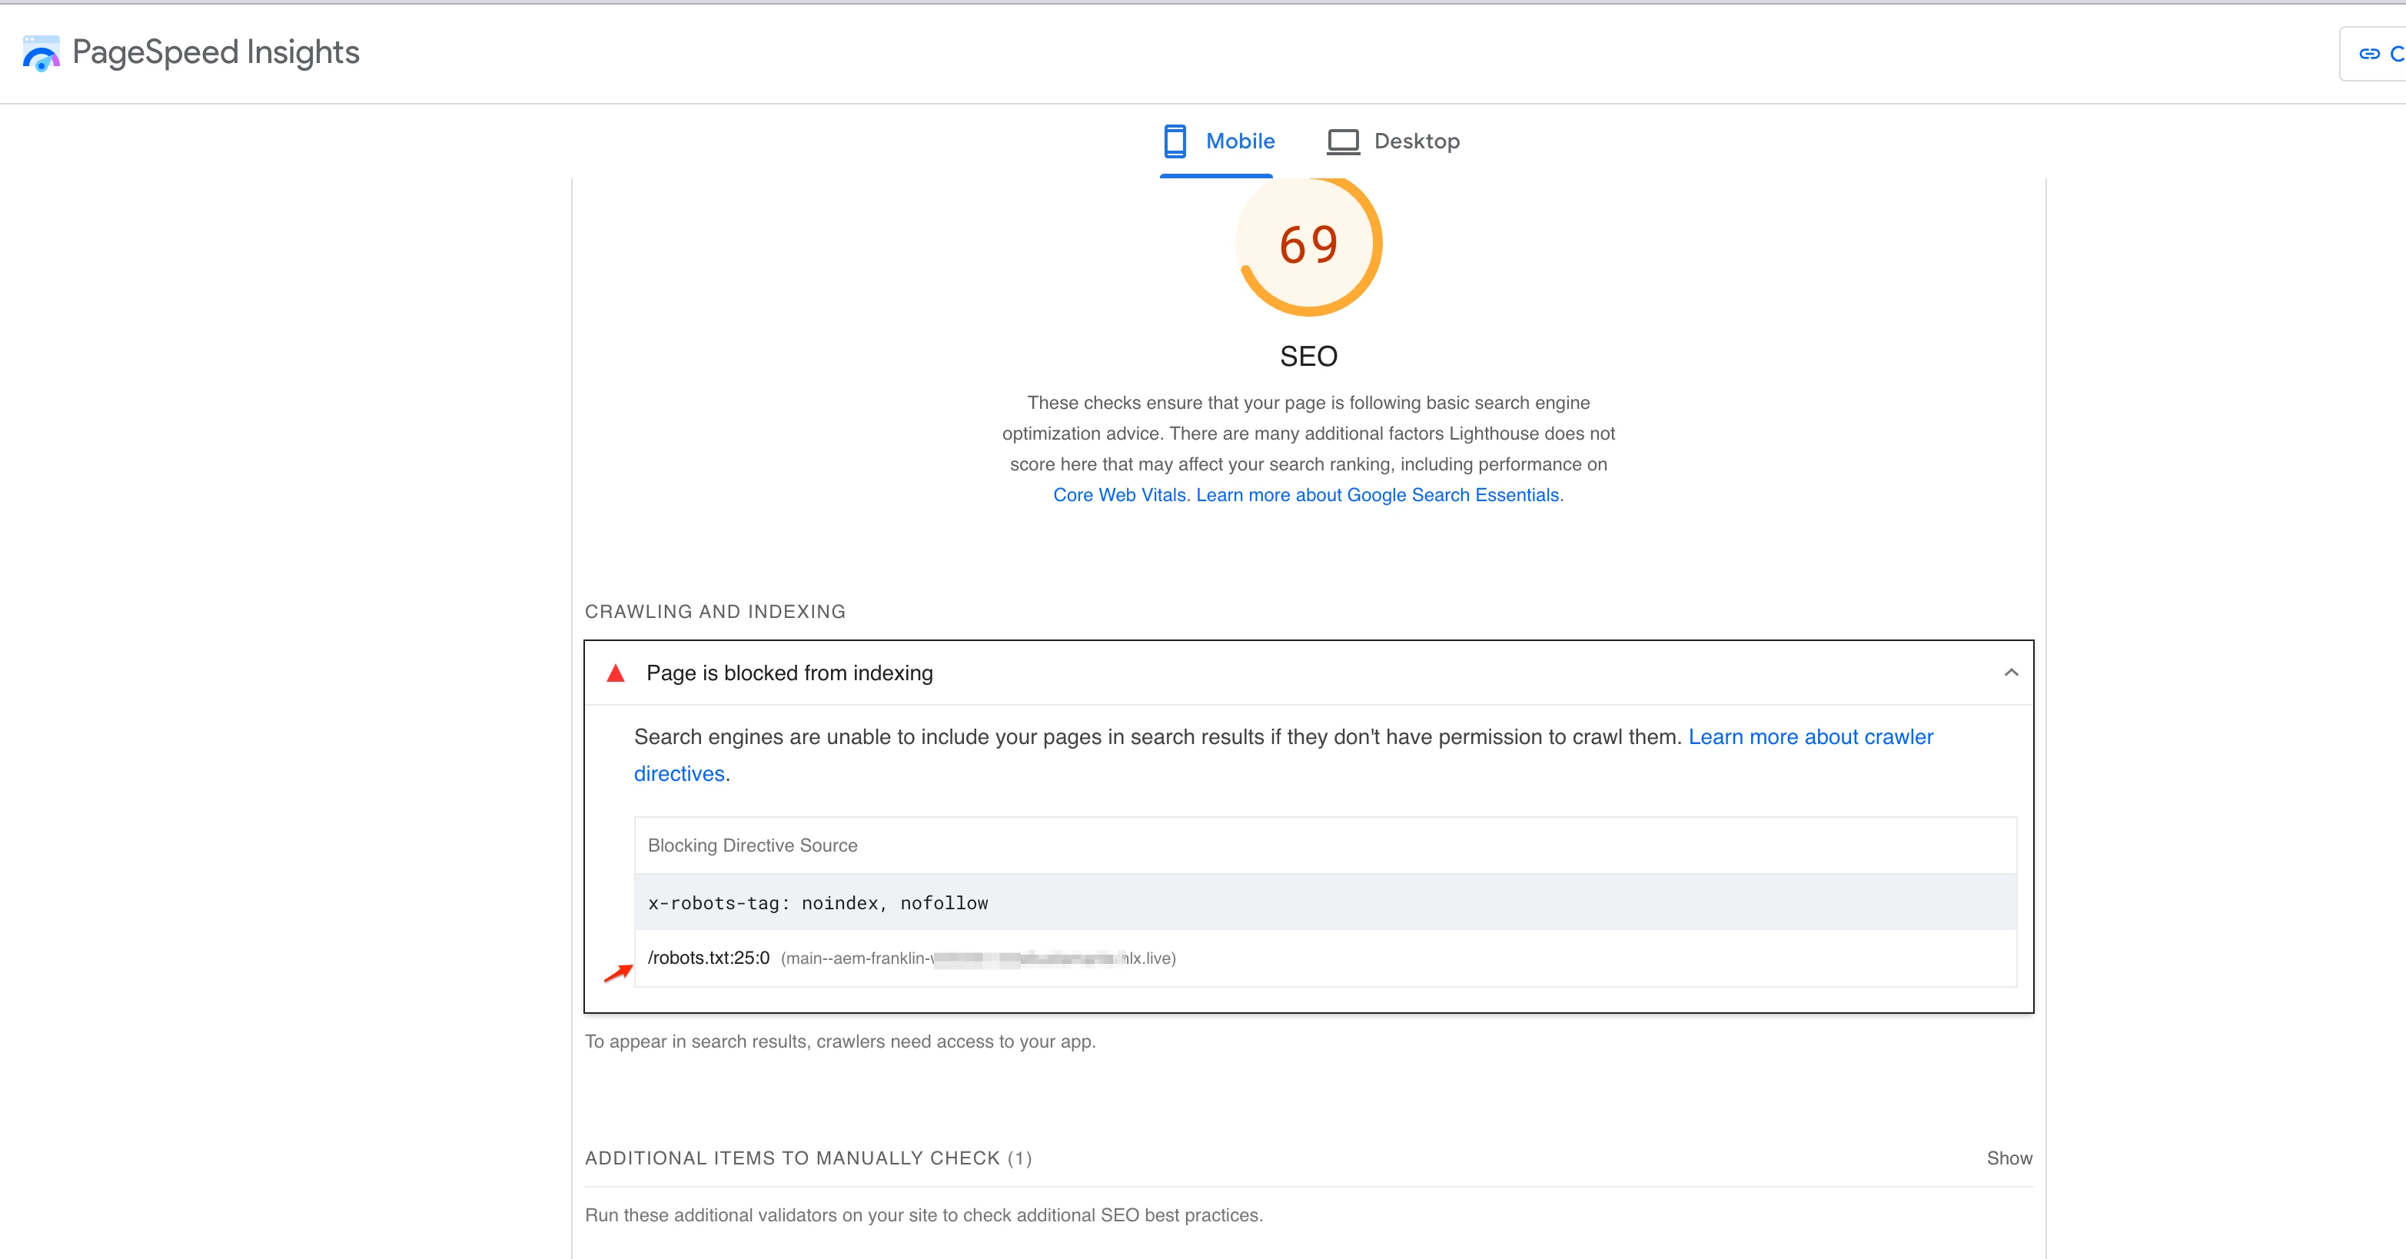The height and width of the screenshot is (1259, 2406).
Task: Open Learn more about Google Search Essentials
Action: coord(1377,495)
